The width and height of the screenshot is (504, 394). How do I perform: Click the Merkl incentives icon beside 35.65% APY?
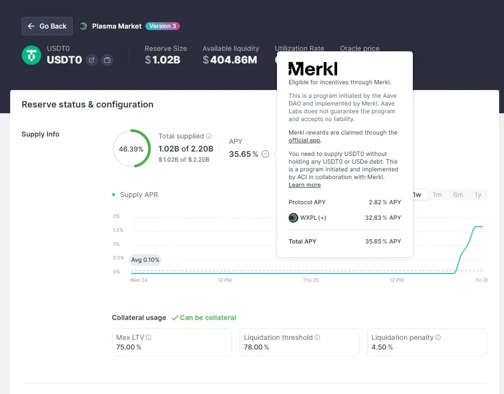point(265,154)
